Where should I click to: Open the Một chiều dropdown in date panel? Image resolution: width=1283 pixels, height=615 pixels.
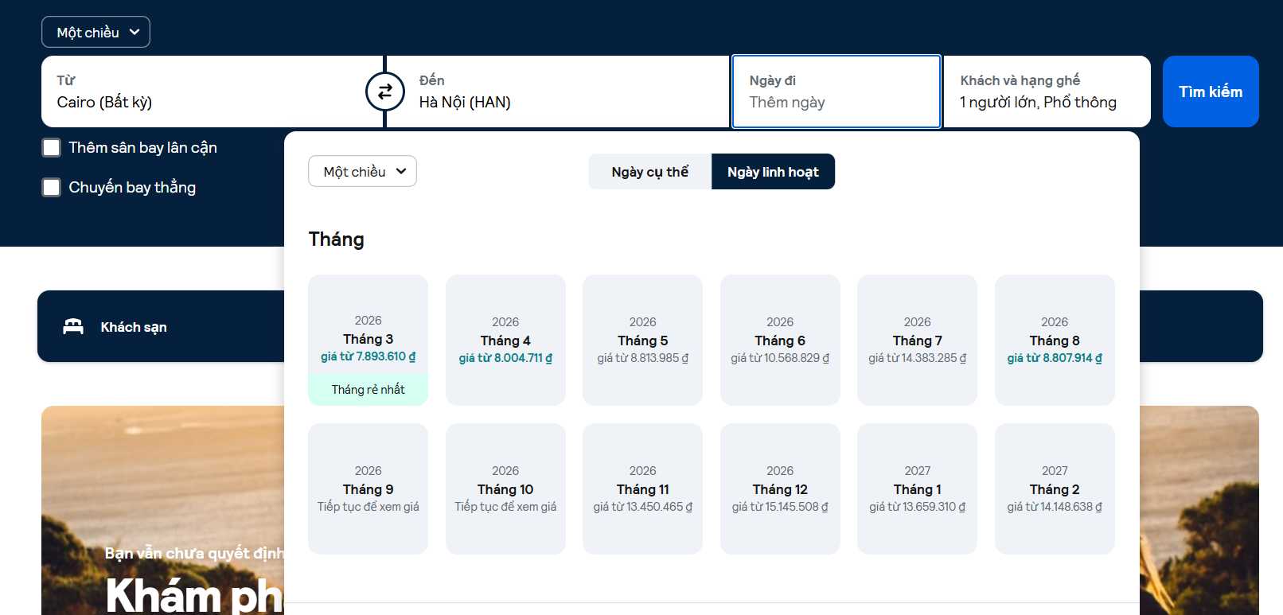[362, 171]
